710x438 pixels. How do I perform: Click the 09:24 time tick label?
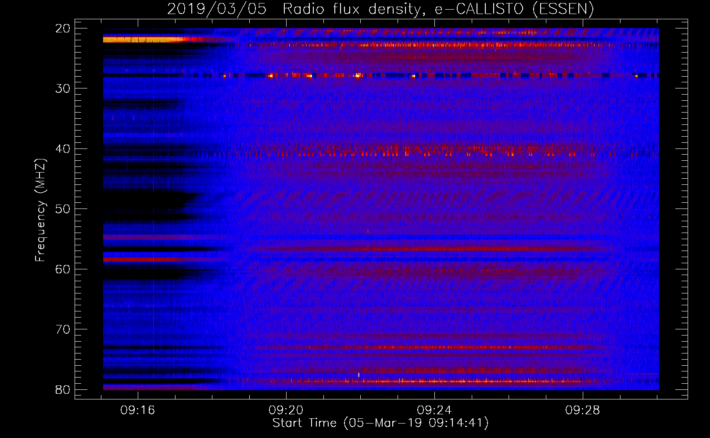(x=434, y=410)
